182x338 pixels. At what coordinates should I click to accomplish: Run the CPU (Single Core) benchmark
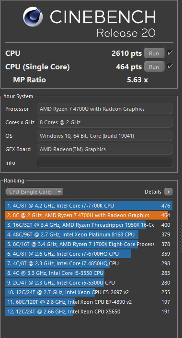(154, 67)
